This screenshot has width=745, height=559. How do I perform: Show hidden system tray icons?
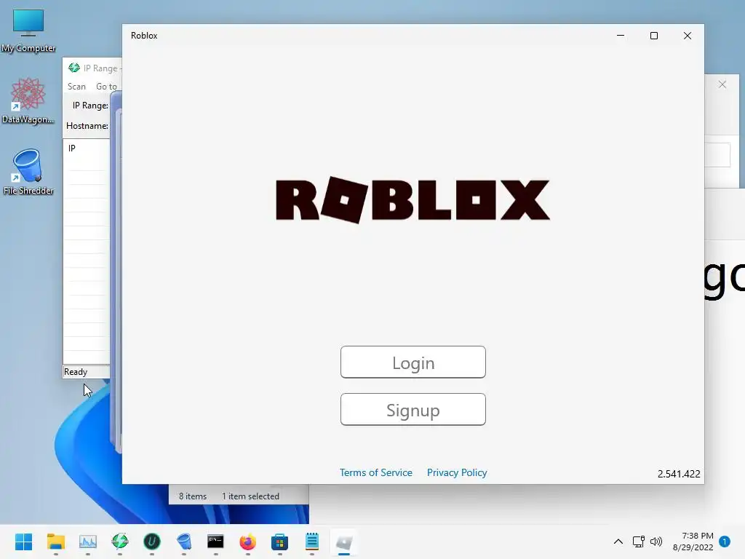coord(618,542)
